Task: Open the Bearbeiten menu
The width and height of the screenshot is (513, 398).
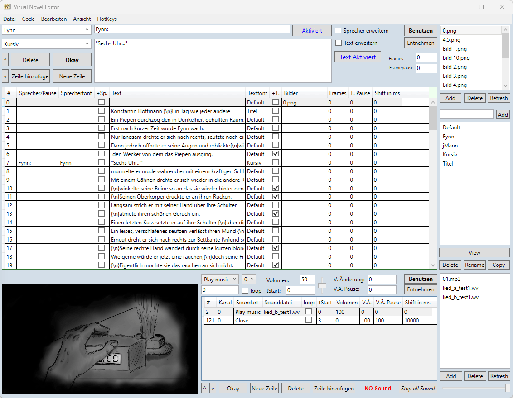Action: 54,19
